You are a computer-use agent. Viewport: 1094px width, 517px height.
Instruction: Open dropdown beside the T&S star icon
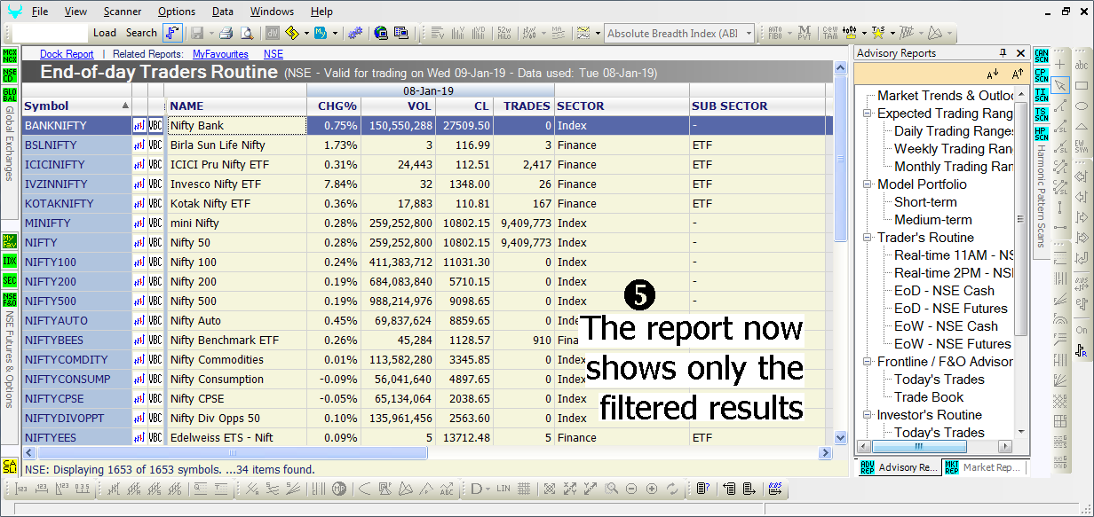[892, 34]
